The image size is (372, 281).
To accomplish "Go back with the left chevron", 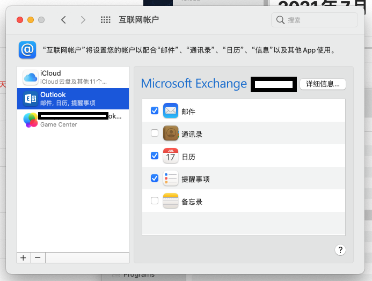I will tap(63, 20).
